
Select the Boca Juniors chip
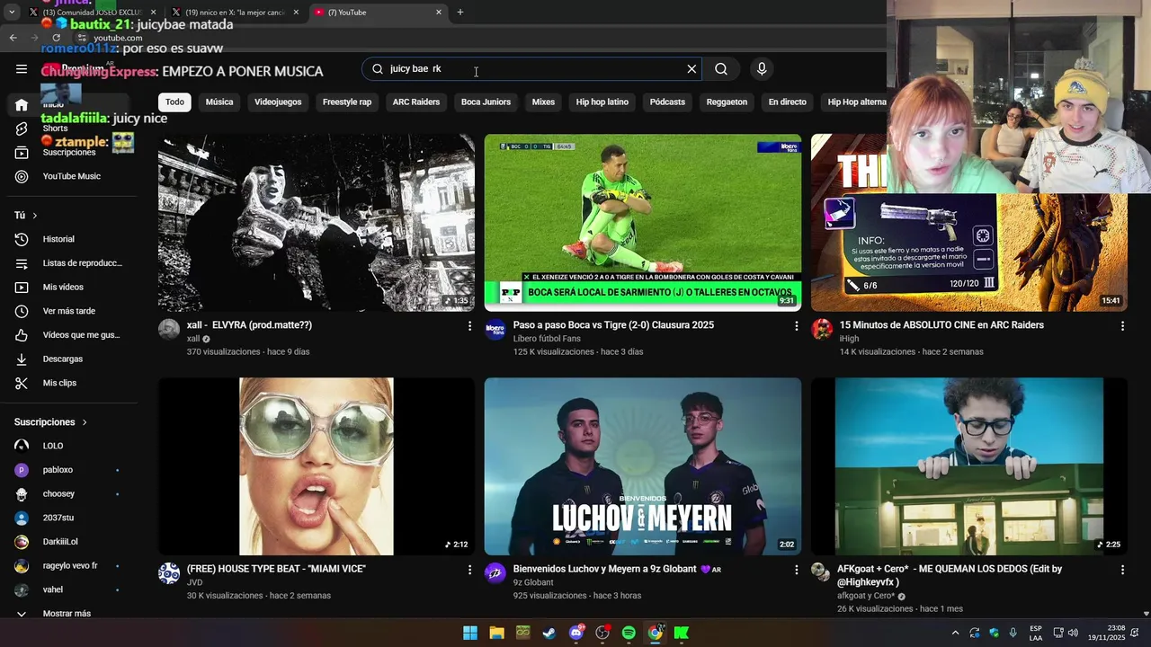[486, 102]
